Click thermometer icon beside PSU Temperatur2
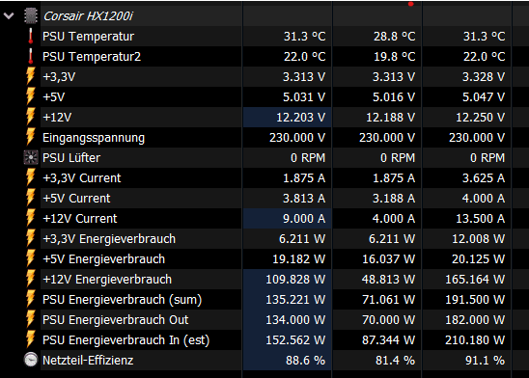Viewport: 529px width, 378px height. point(31,57)
